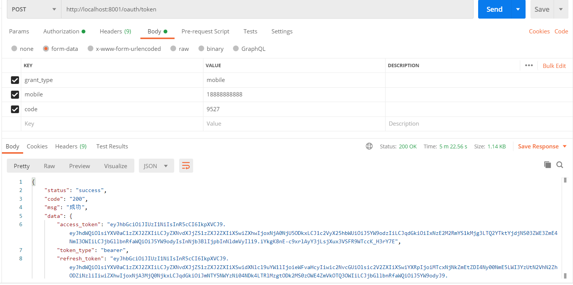573x285 pixels.
Task: Toggle line wrapping in the response viewer
Action: (186, 165)
